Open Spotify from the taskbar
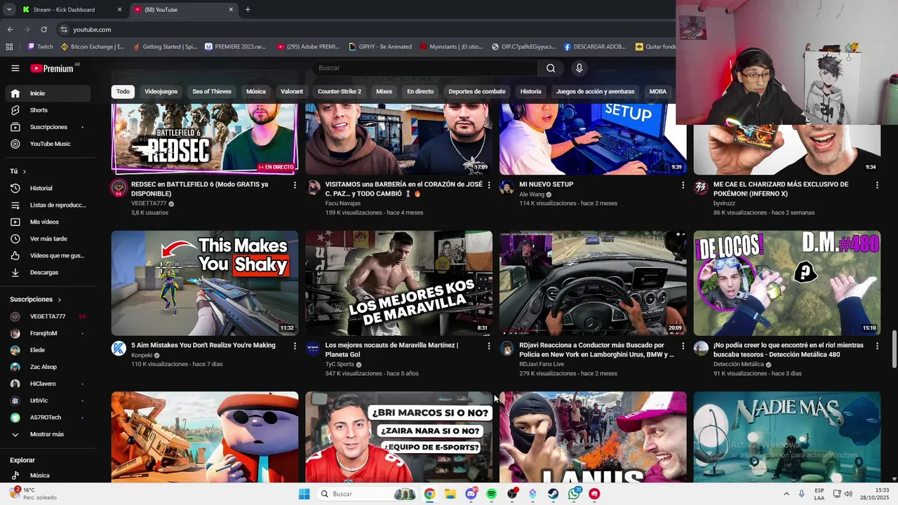 click(x=491, y=494)
